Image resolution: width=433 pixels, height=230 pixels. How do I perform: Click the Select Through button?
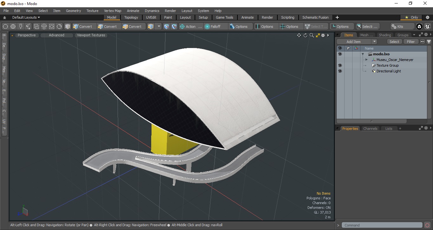316,27
